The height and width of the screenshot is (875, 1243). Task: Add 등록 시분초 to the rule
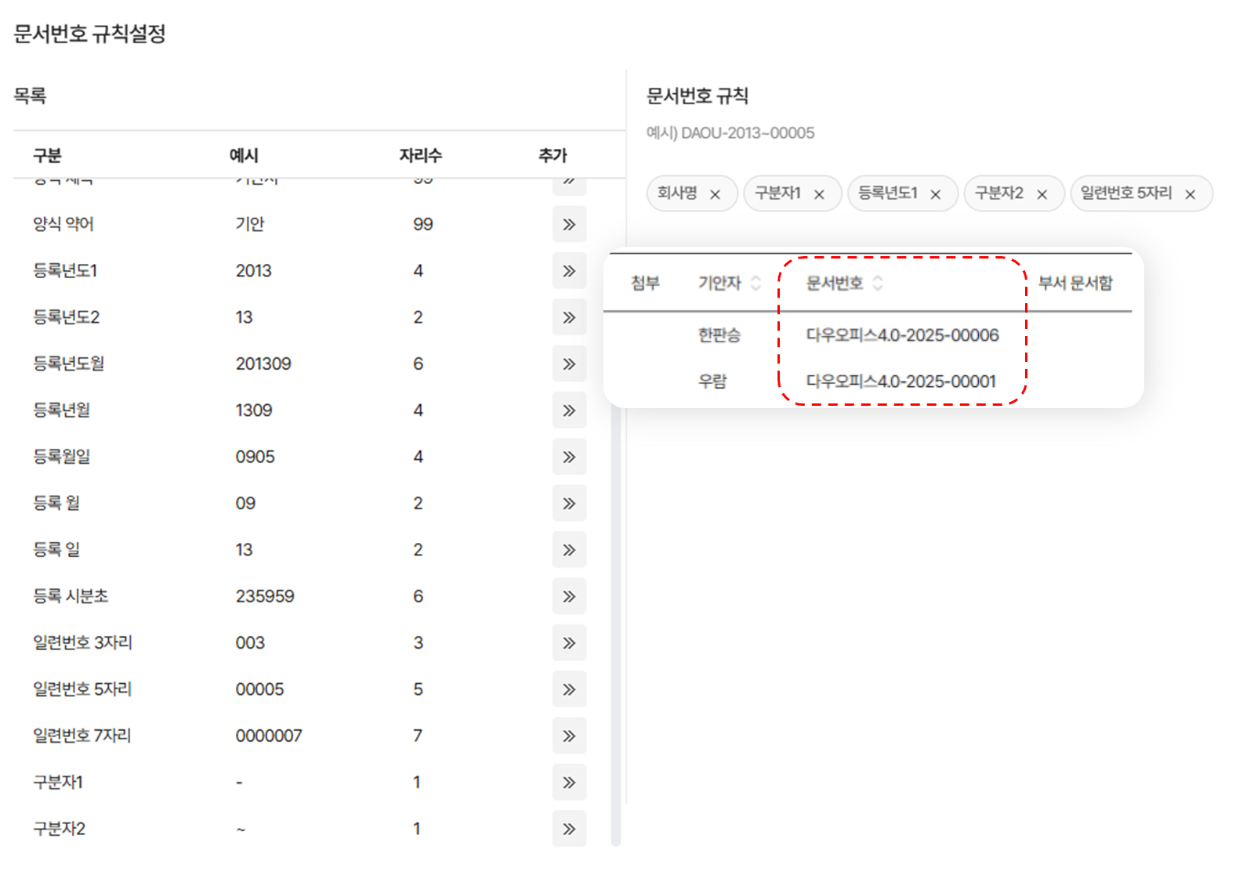click(x=569, y=596)
